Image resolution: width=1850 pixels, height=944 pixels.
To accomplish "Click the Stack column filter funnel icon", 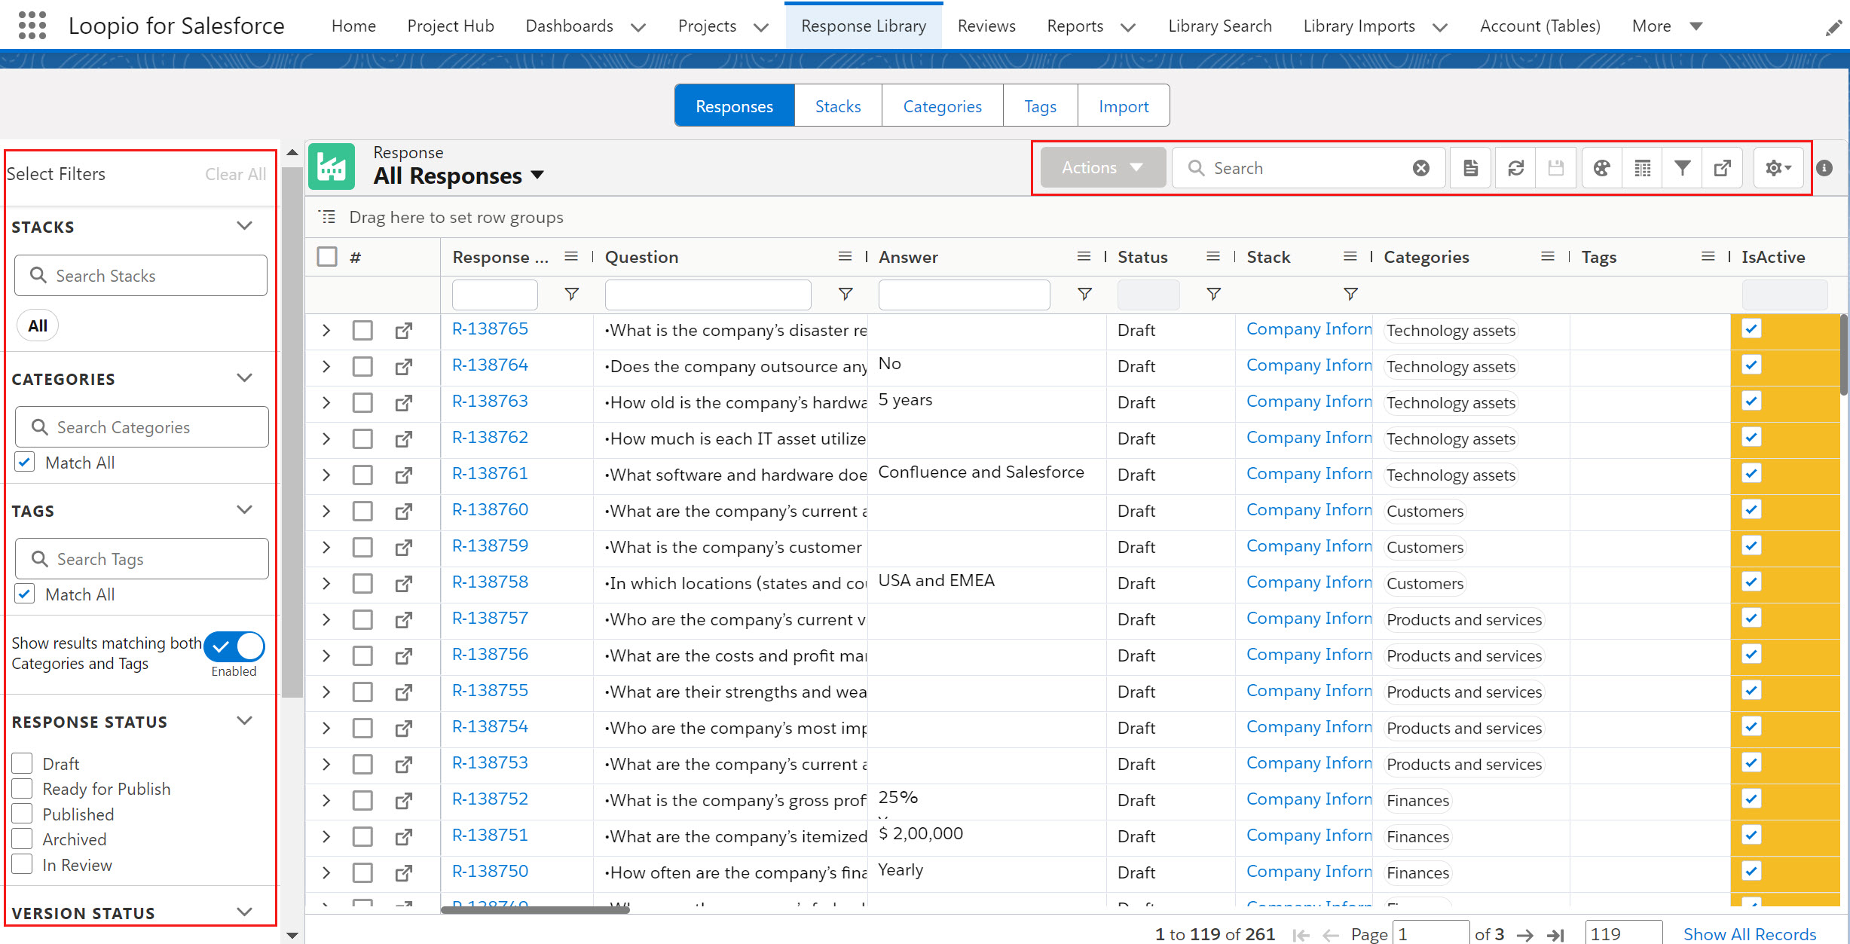I will tap(1350, 294).
